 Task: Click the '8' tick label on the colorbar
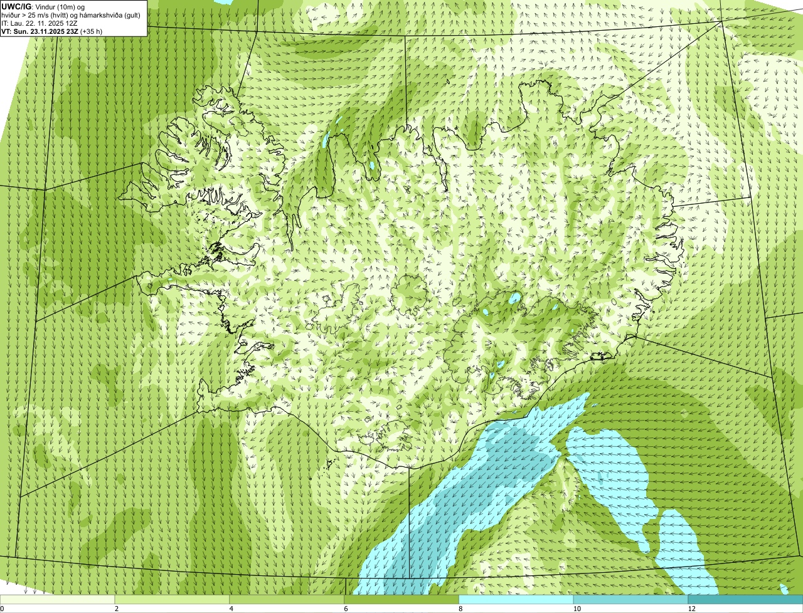point(460,609)
